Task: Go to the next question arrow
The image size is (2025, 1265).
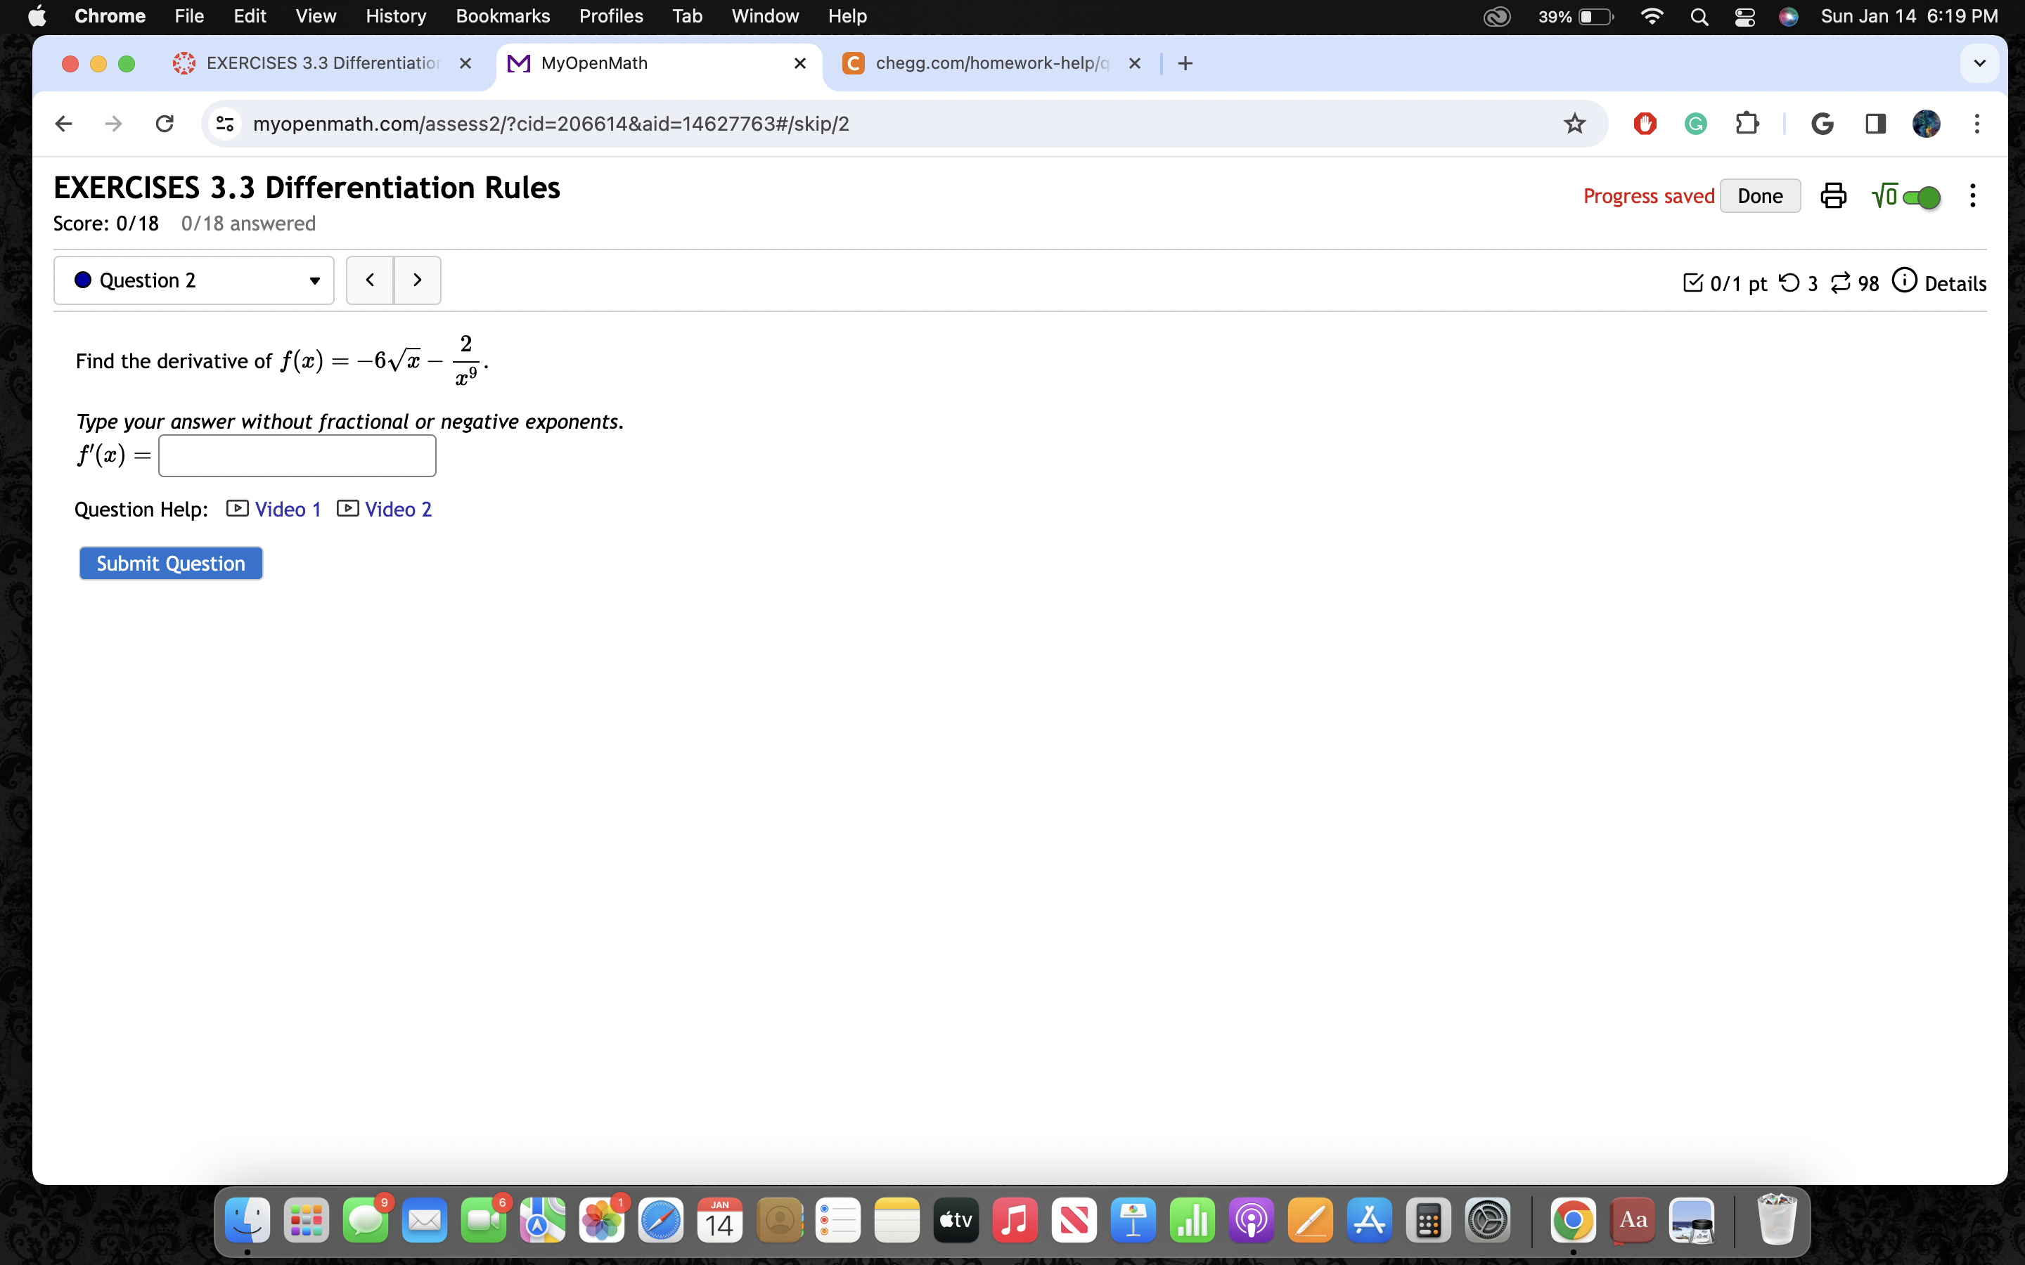Action: [417, 280]
